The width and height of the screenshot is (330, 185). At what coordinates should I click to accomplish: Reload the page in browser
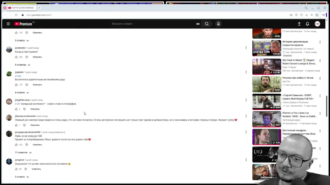(16, 15)
